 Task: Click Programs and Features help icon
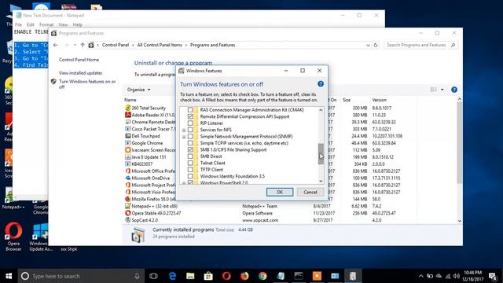click(454, 90)
